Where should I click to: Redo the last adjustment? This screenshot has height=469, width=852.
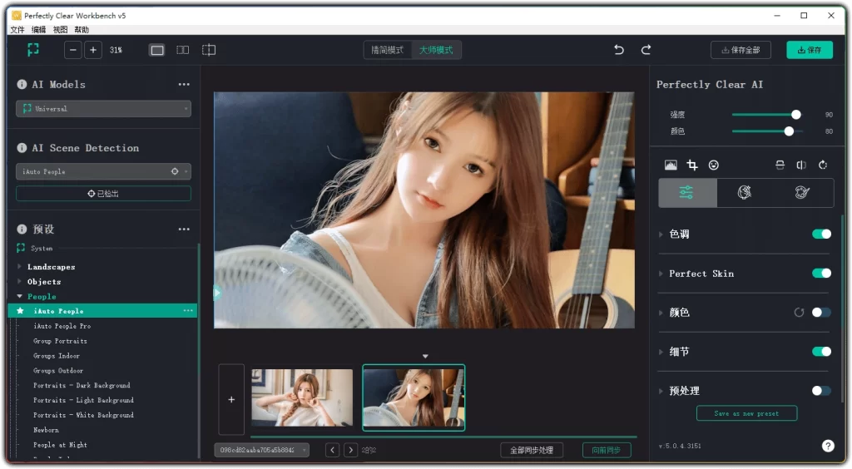click(646, 50)
